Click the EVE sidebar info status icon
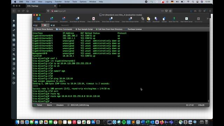Image resolution: width=224 pixels, height=126 pixels. tap(14, 59)
